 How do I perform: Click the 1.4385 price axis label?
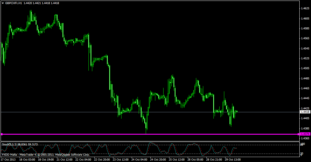coord(305,128)
